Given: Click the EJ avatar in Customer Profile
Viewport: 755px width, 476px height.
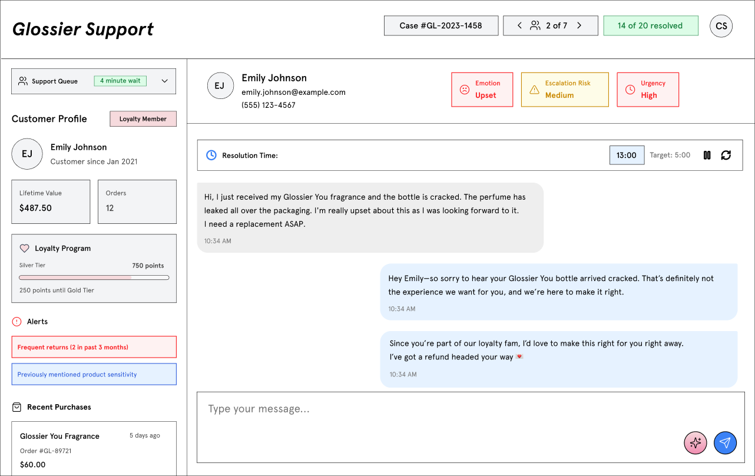Looking at the screenshot, I should point(27,154).
